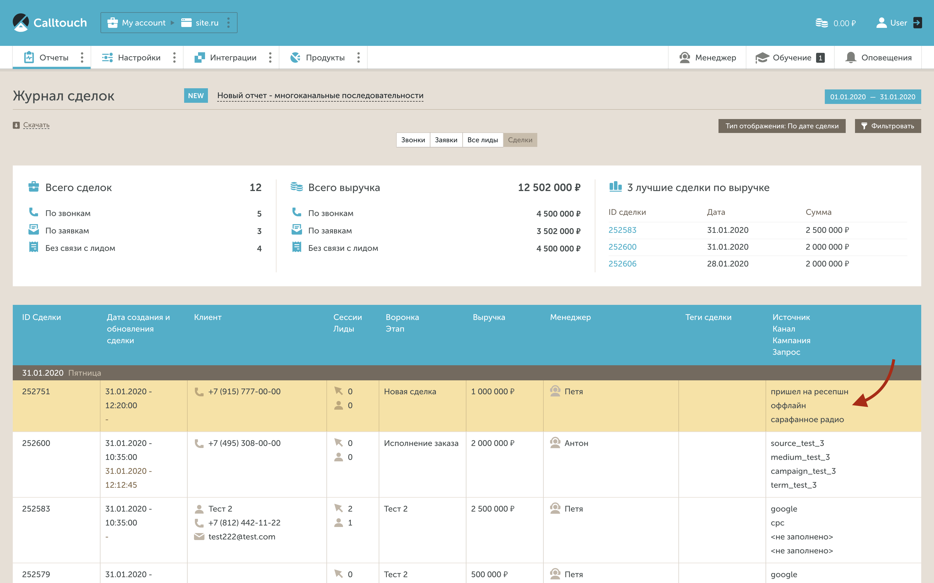Click phone icon next to +7 (812) 442-11-22

[x=199, y=523]
